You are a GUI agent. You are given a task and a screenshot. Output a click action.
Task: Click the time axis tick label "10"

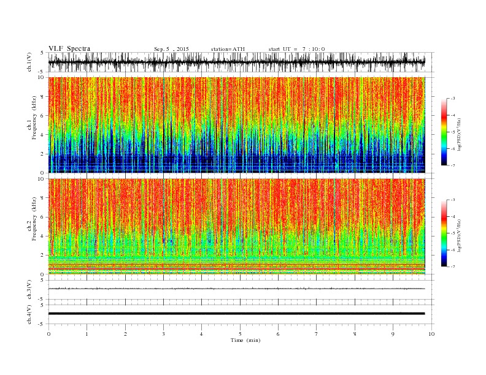point(431,334)
